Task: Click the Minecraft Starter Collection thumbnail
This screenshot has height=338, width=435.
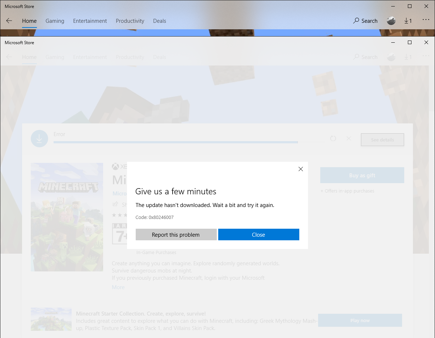Action: pyautogui.click(x=51, y=319)
